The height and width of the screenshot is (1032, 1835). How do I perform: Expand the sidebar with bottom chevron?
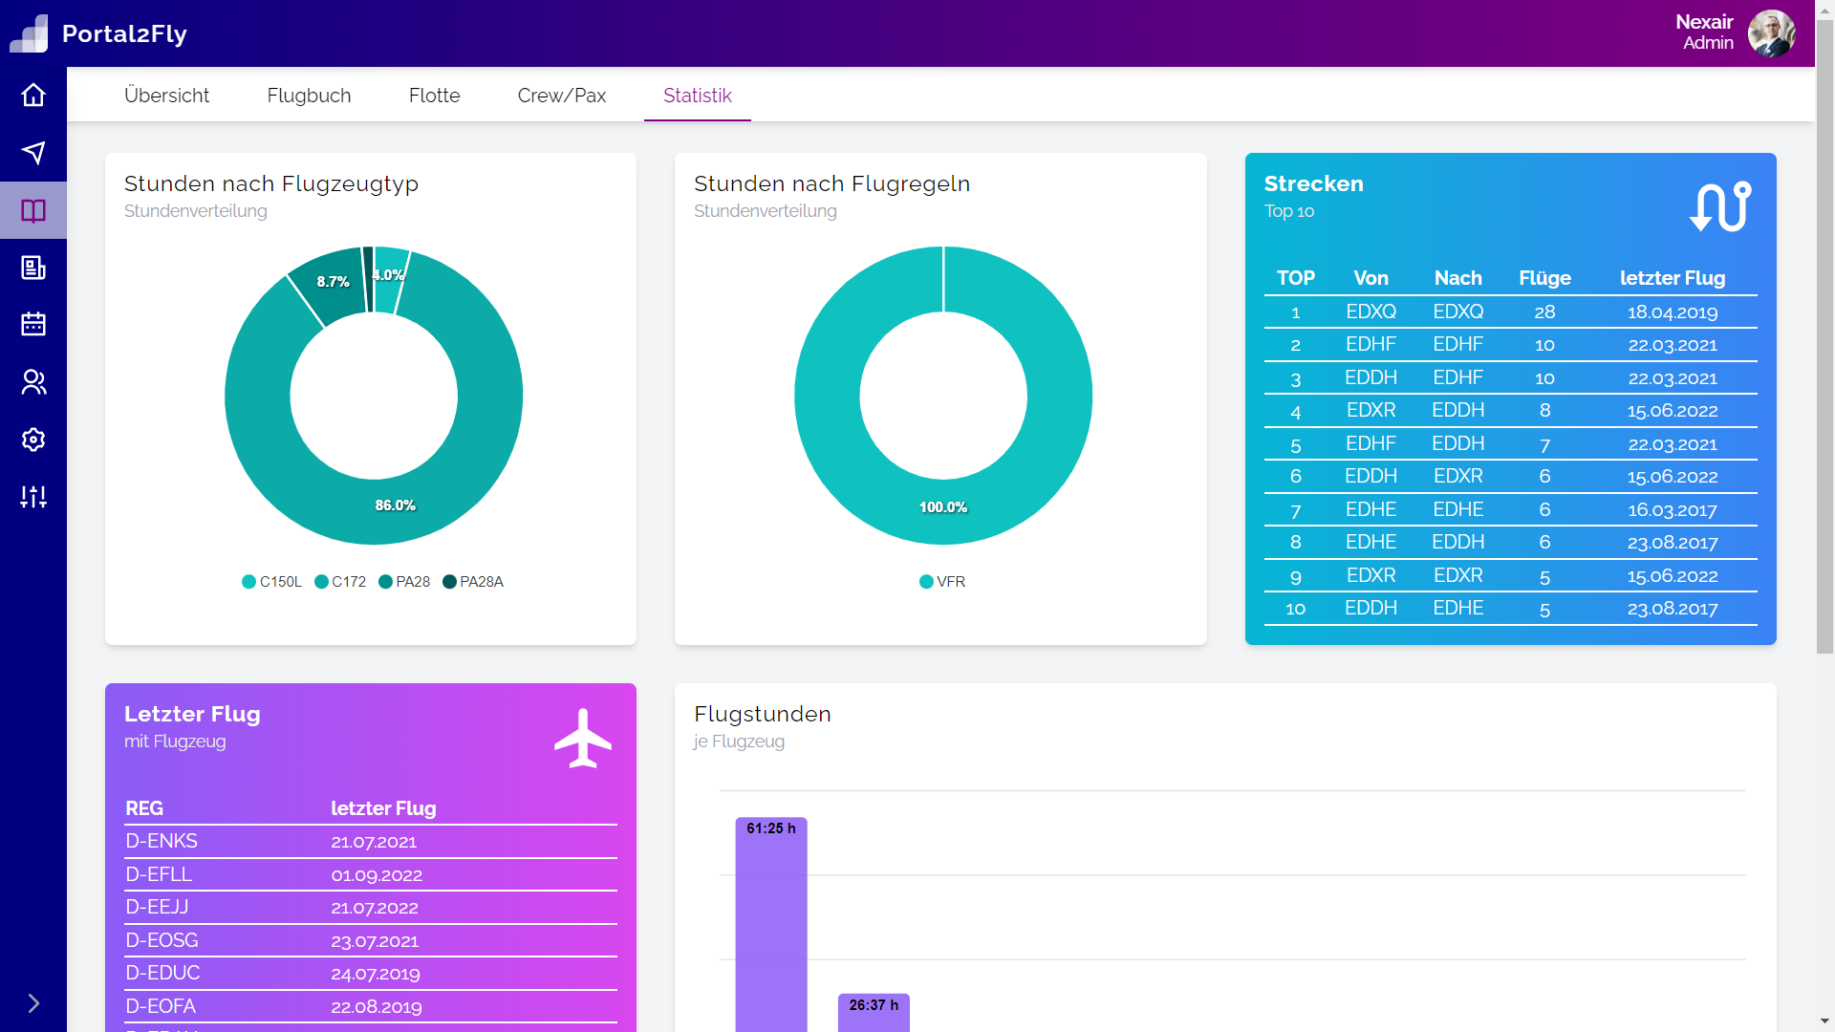pyautogui.click(x=33, y=1003)
